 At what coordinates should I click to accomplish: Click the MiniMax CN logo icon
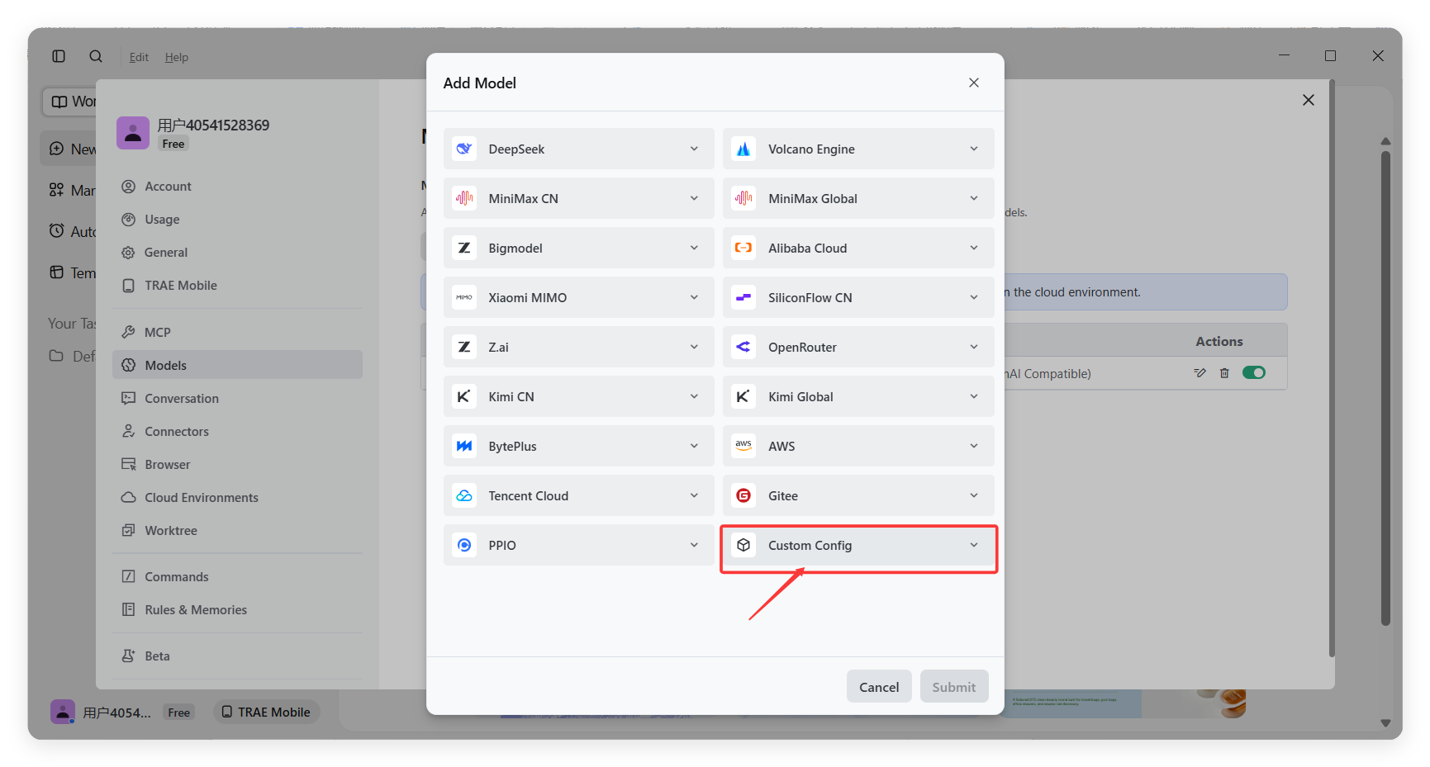tap(464, 198)
